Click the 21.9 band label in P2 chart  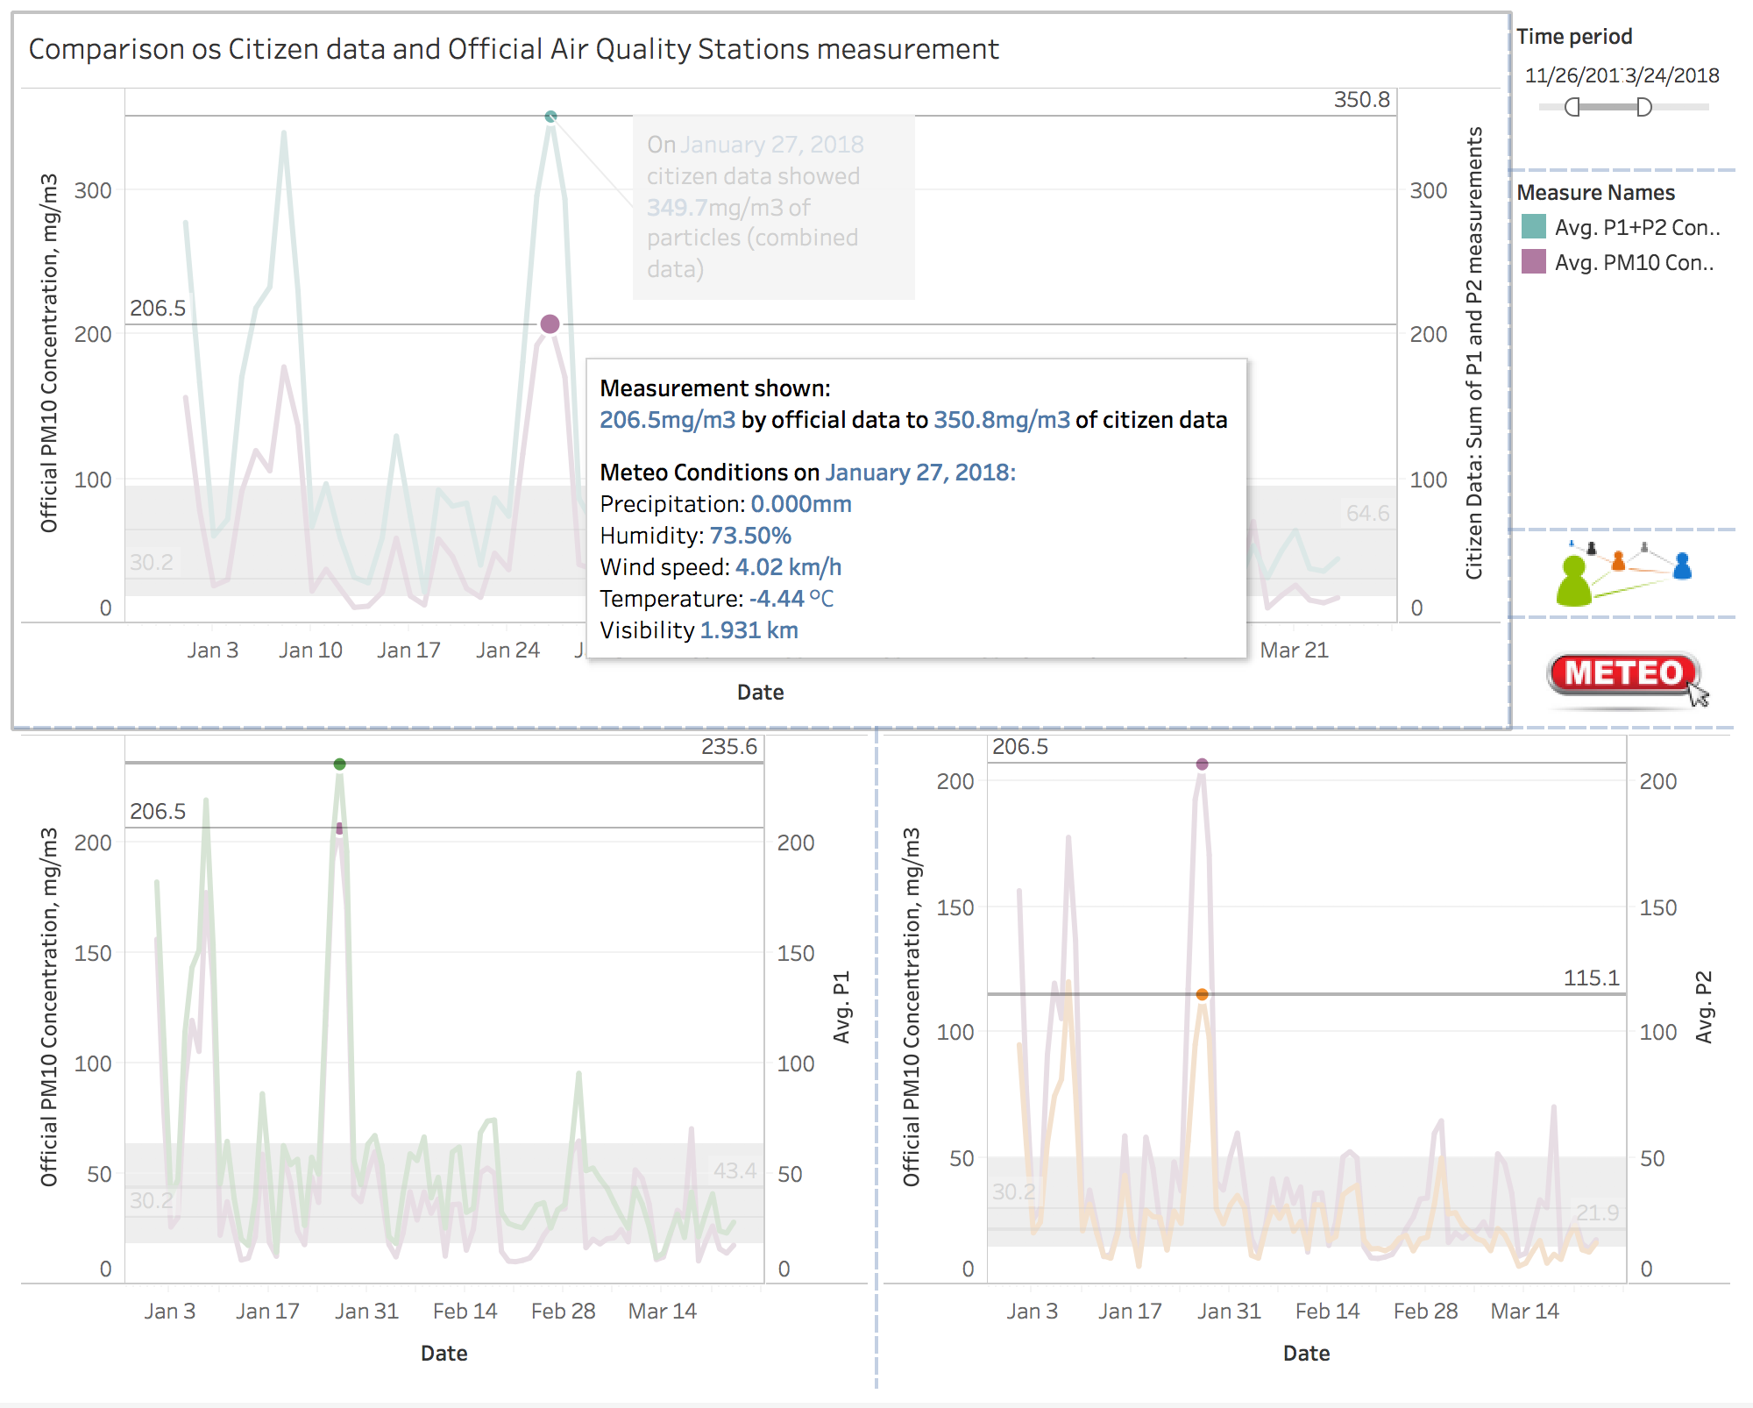1597,1213
